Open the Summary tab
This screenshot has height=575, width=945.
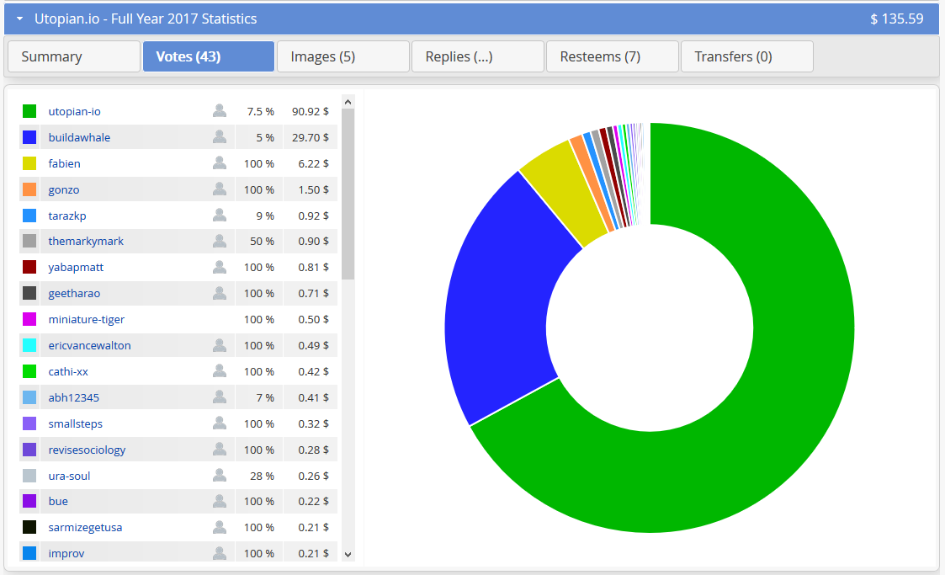click(x=74, y=56)
